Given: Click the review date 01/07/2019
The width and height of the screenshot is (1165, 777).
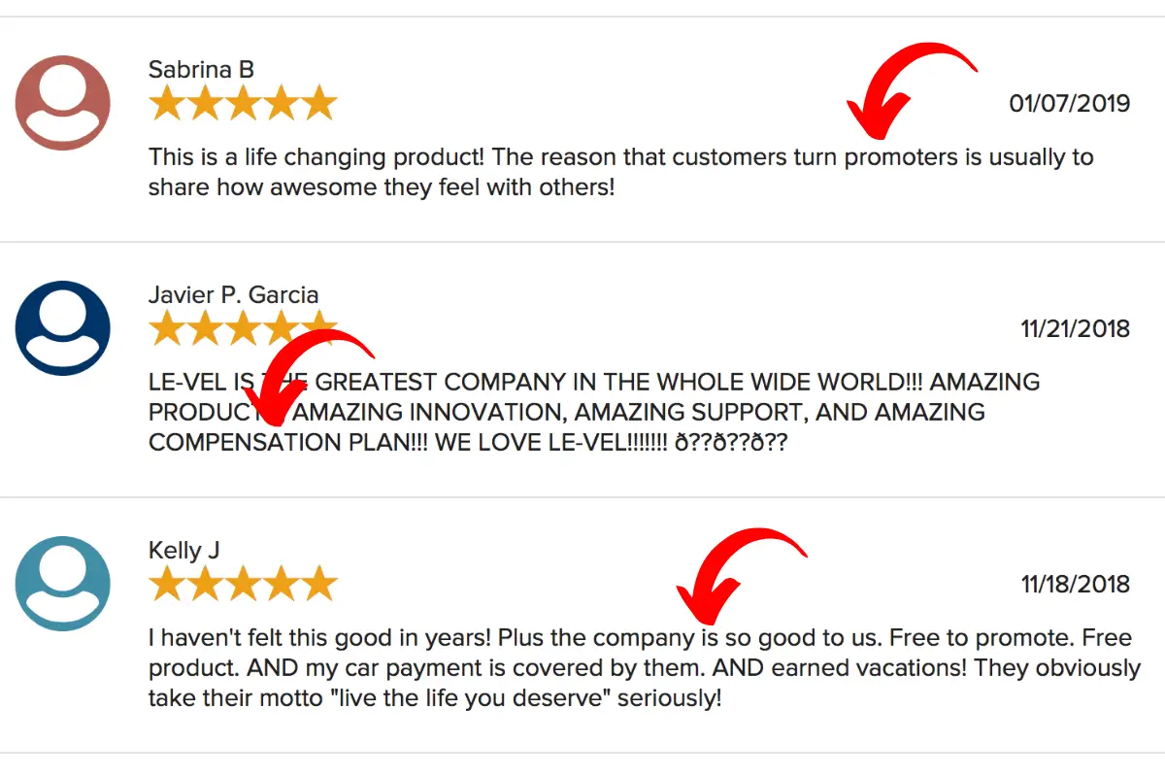Looking at the screenshot, I should [1070, 103].
